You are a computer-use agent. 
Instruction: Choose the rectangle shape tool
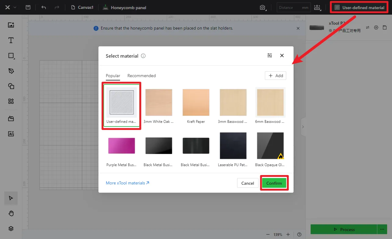click(11, 55)
